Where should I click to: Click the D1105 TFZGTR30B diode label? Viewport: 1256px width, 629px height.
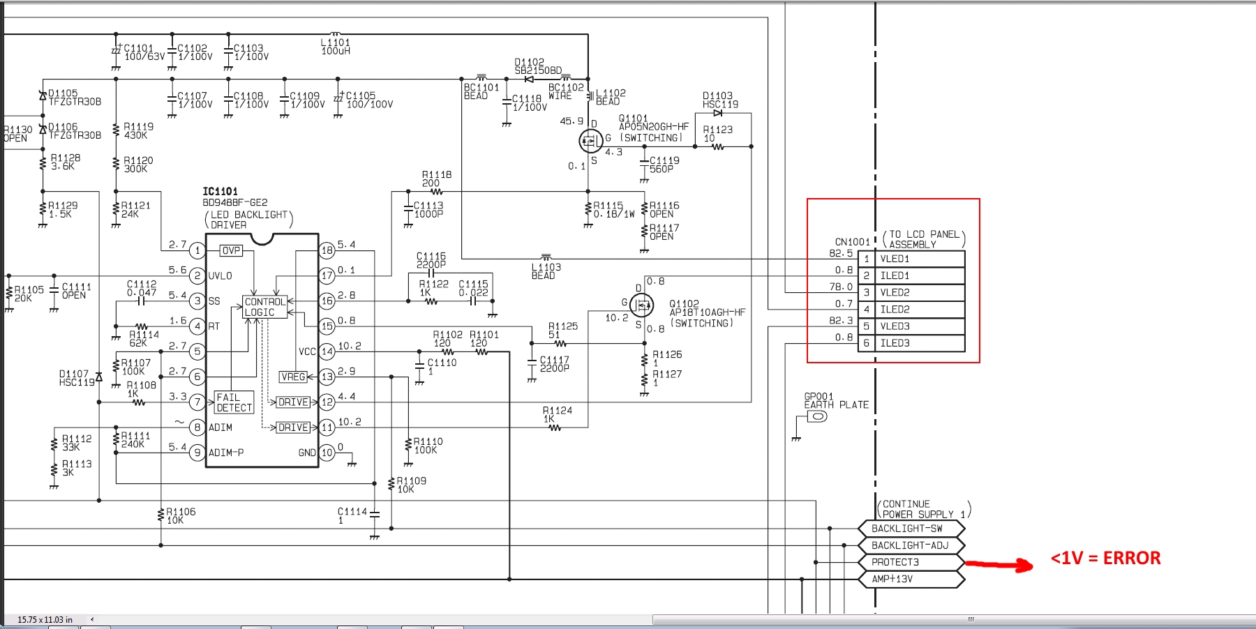pos(75,98)
